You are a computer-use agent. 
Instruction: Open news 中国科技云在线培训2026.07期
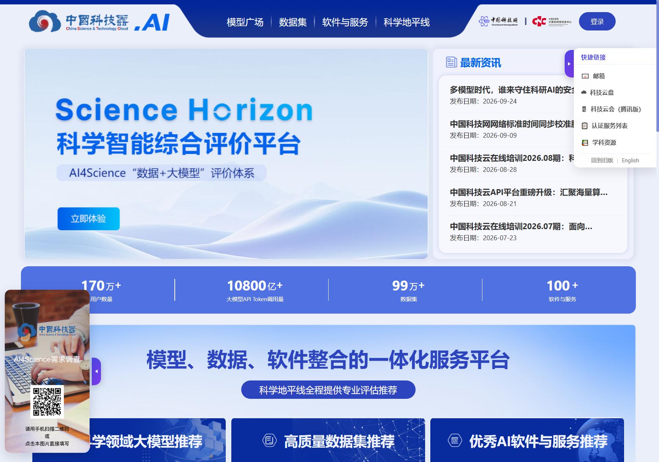click(x=521, y=226)
